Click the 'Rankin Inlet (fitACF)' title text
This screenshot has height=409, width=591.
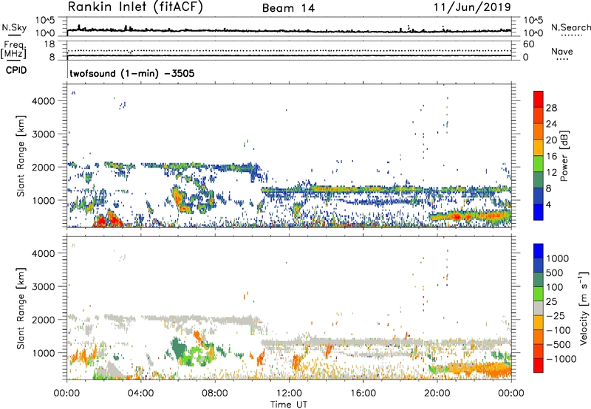[135, 7]
